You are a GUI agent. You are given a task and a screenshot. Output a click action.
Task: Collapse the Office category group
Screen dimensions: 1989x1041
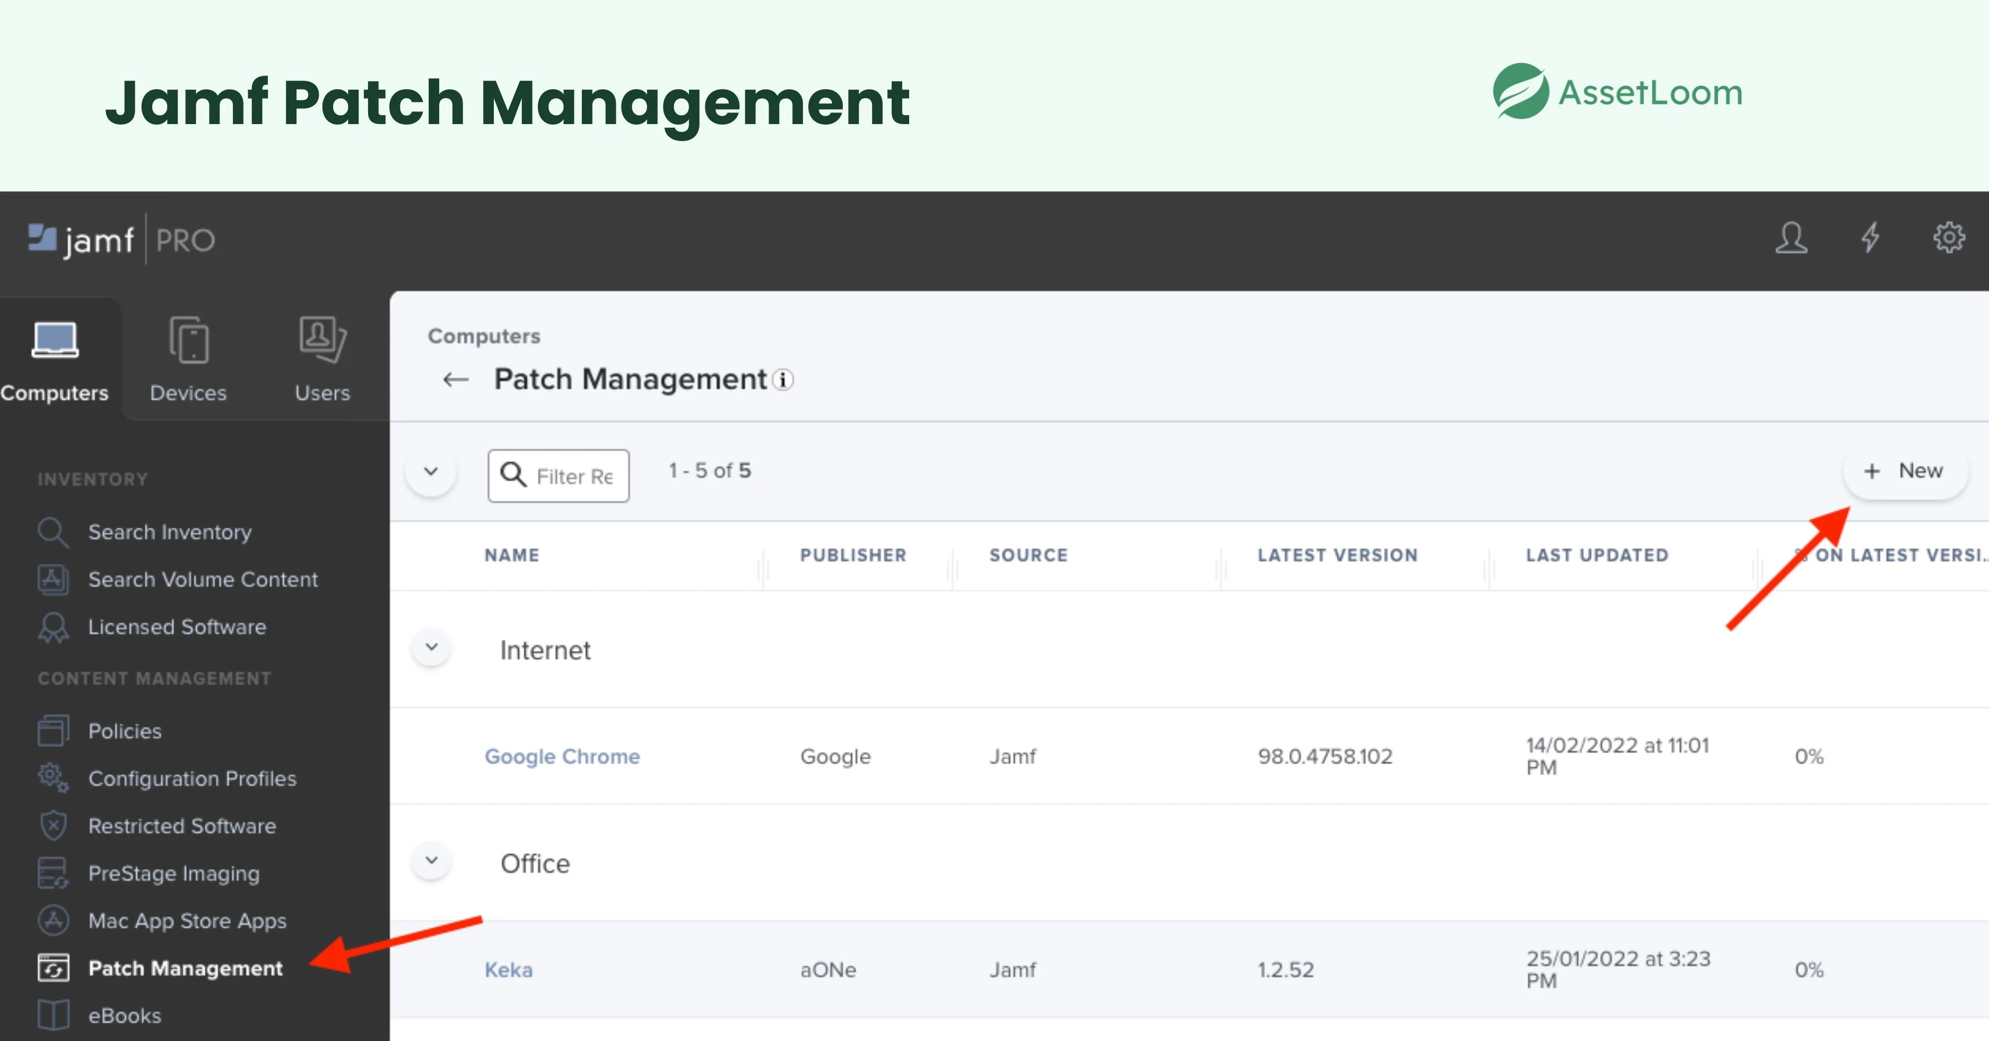click(432, 861)
